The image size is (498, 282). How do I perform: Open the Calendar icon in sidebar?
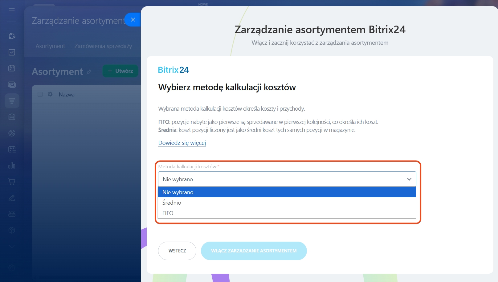12,68
